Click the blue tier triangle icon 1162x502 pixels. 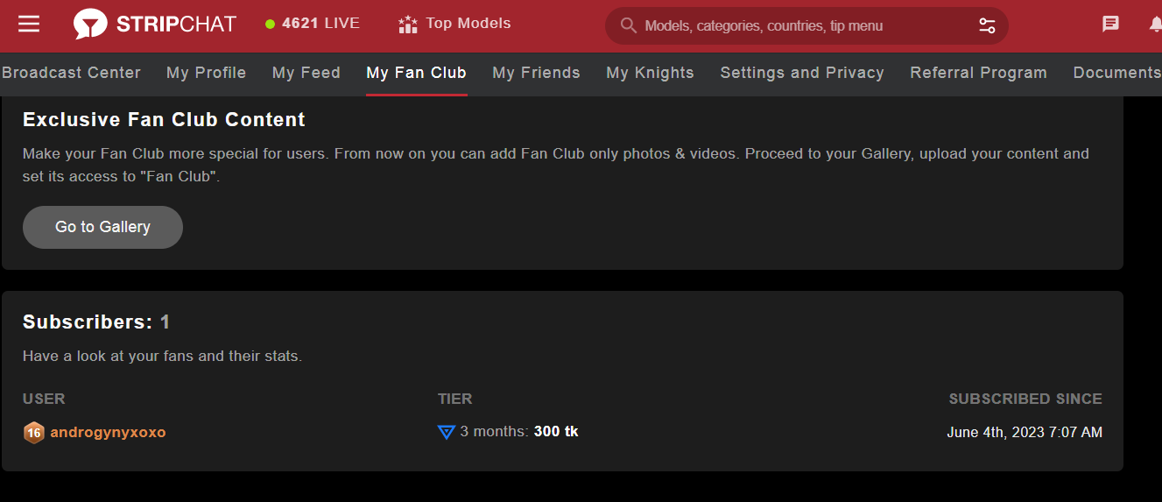[446, 432]
